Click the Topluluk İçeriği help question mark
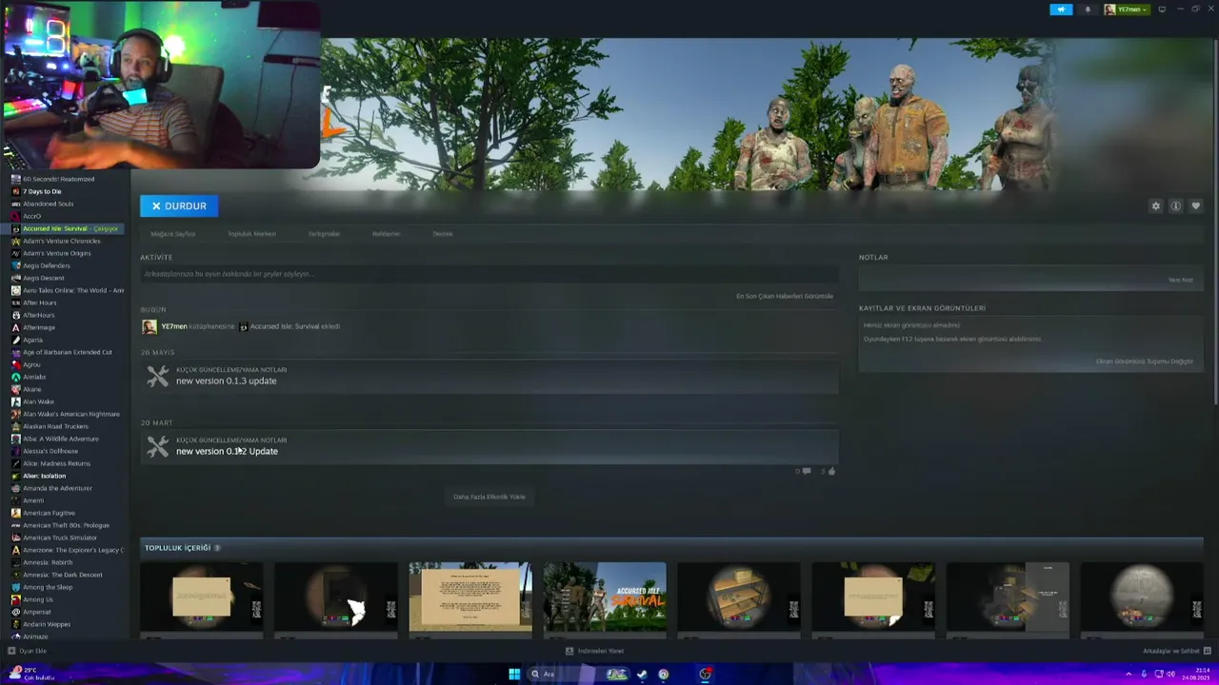1219x685 pixels. coord(217,548)
